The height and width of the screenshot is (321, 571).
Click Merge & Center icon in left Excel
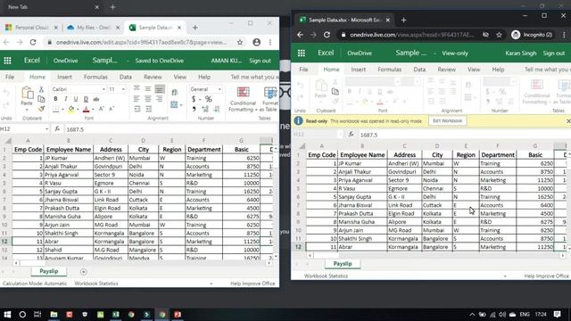(175, 105)
